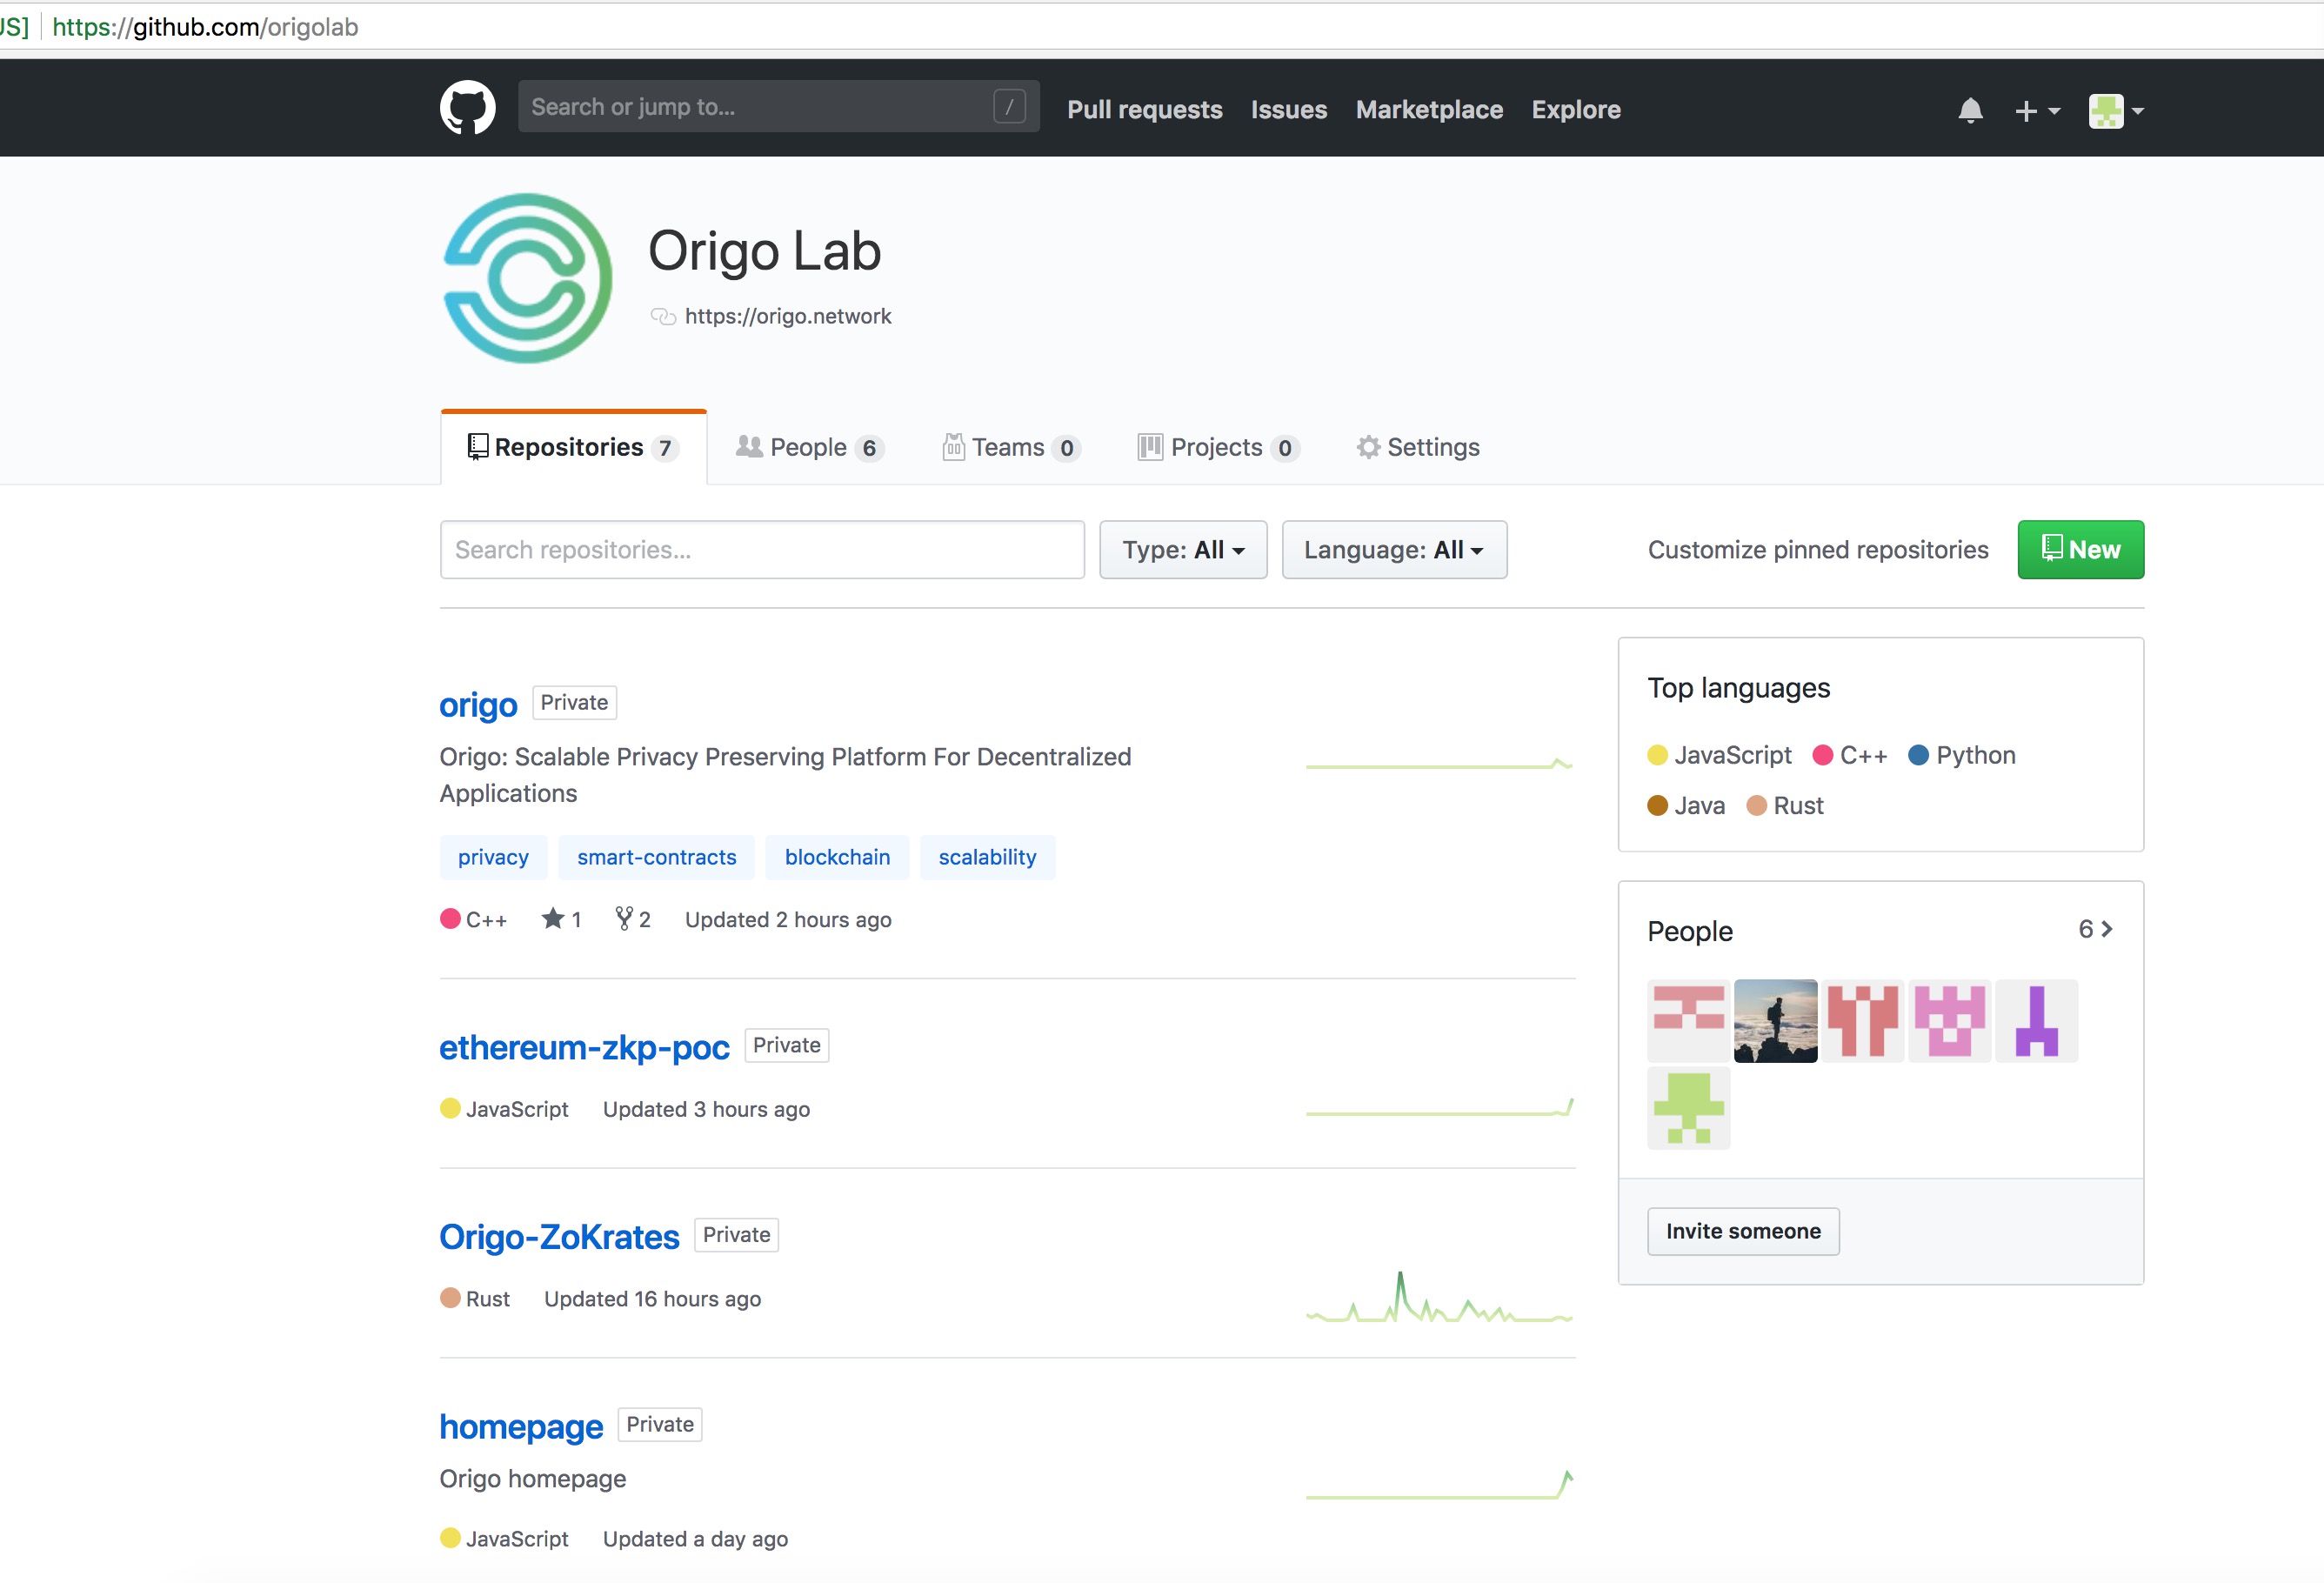Click the pink C++ color dot in Top languages
Screen dimensions: 2324x1583
coord(1822,755)
